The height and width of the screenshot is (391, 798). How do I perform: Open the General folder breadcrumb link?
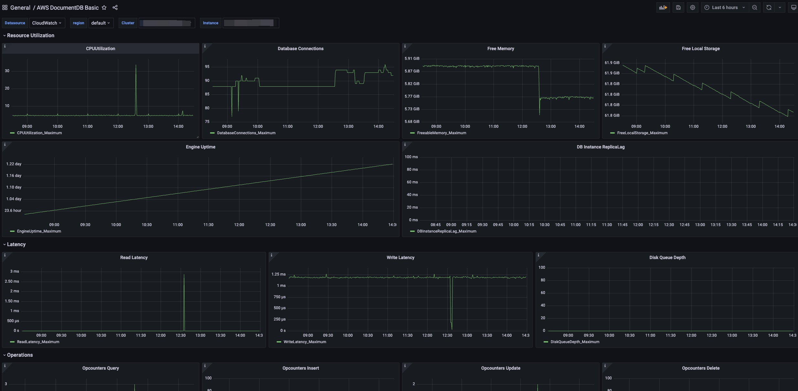(x=20, y=7)
